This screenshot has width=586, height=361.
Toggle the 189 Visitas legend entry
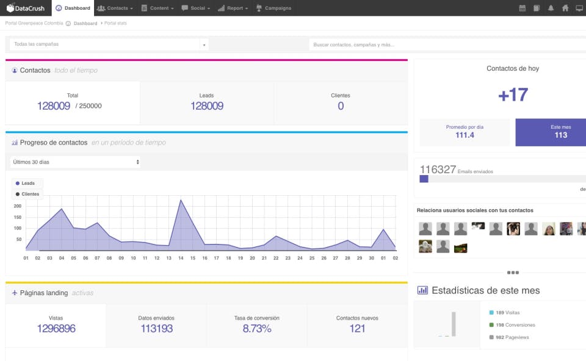point(504,312)
